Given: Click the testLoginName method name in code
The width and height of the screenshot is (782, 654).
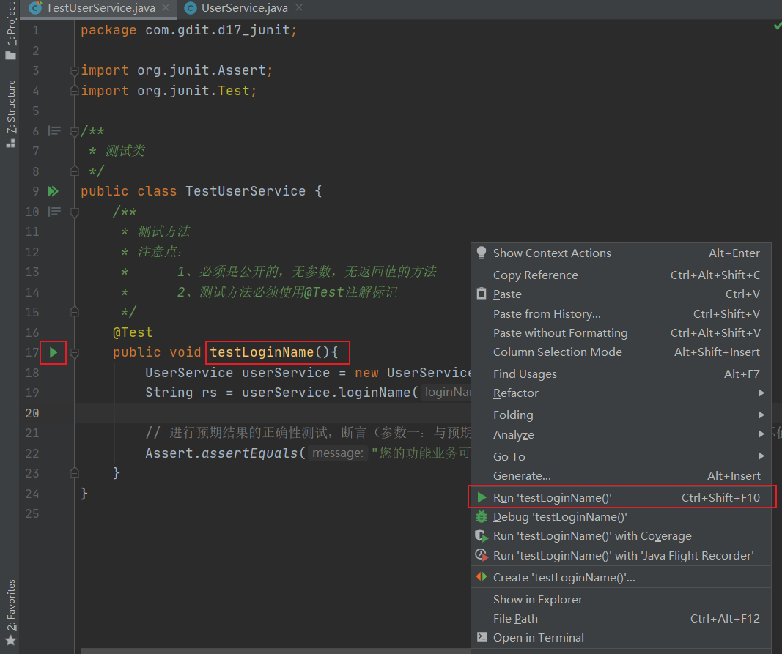Looking at the screenshot, I should point(262,352).
